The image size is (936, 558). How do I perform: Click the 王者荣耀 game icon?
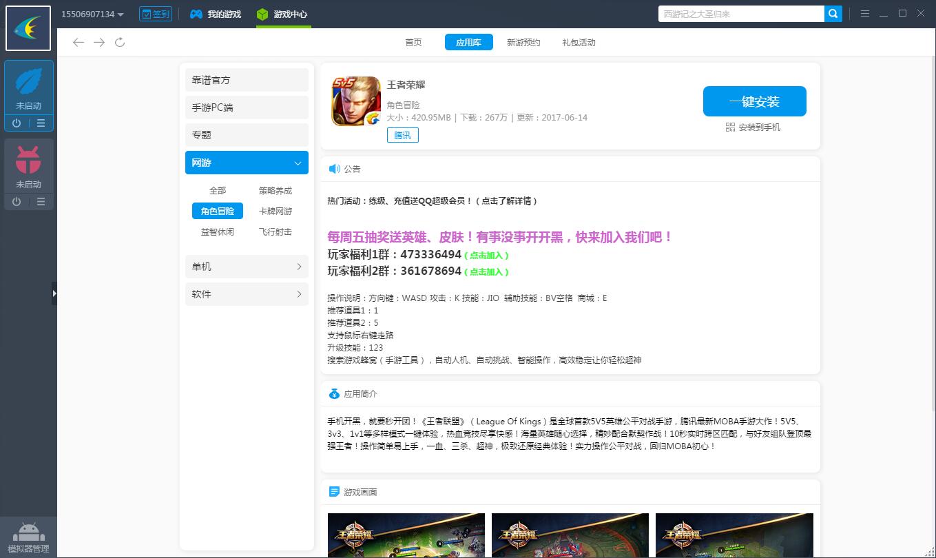(356, 101)
